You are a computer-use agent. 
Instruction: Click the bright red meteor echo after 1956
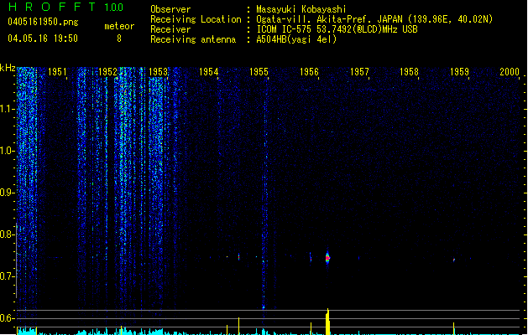click(327, 258)
